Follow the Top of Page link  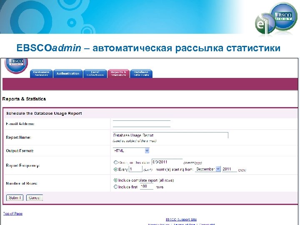tap(13, 213)
